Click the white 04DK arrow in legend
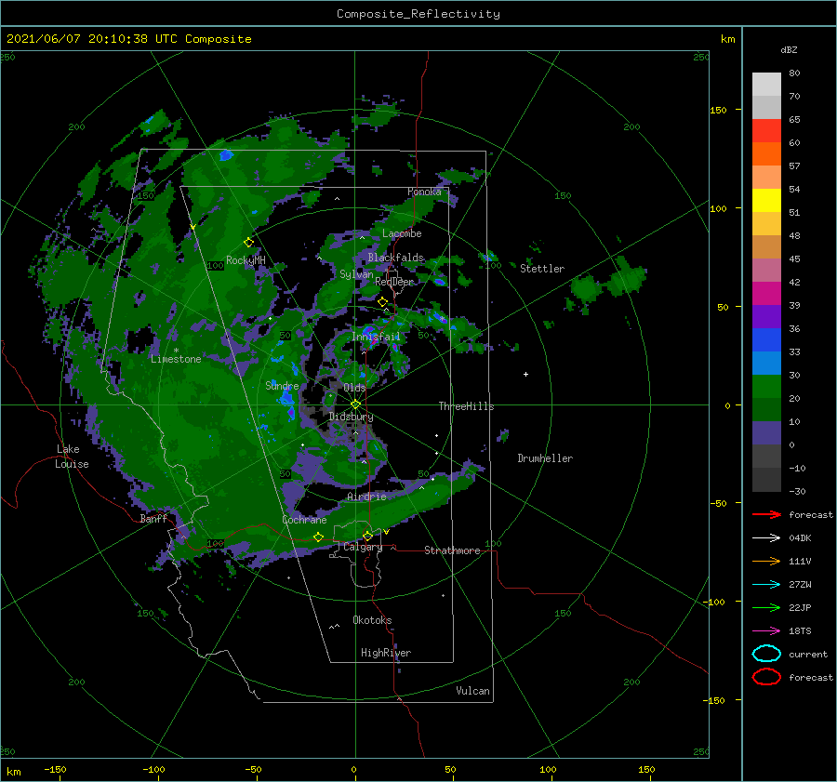Viewport: 837px width, 782px height. pos(766,538)
